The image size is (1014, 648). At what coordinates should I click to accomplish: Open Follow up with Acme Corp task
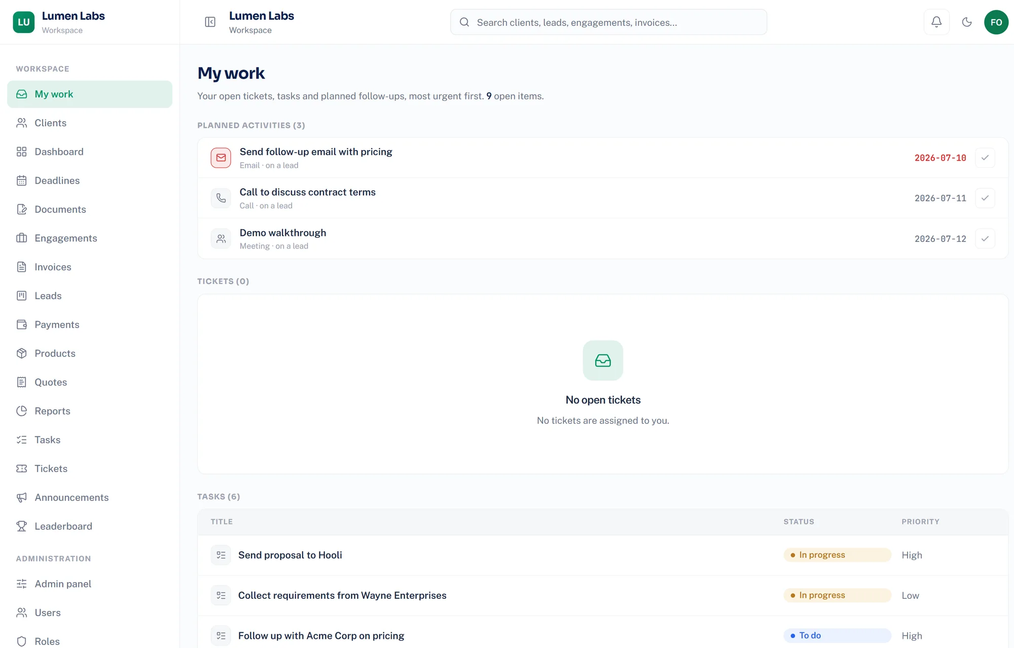321,636
